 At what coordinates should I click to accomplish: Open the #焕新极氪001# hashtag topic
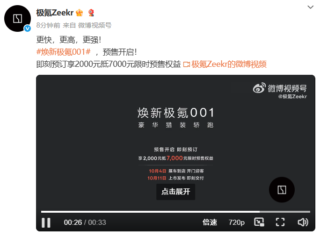coord(63,52)
